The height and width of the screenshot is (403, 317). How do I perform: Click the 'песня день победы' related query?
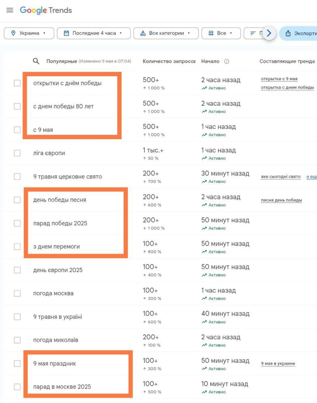(281, 200)
